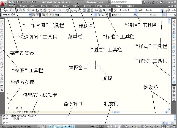Select the Rotate tool in Modify toolbar
Image resolution: width=177 pixels, height=128 pixels.
(174, 44)
